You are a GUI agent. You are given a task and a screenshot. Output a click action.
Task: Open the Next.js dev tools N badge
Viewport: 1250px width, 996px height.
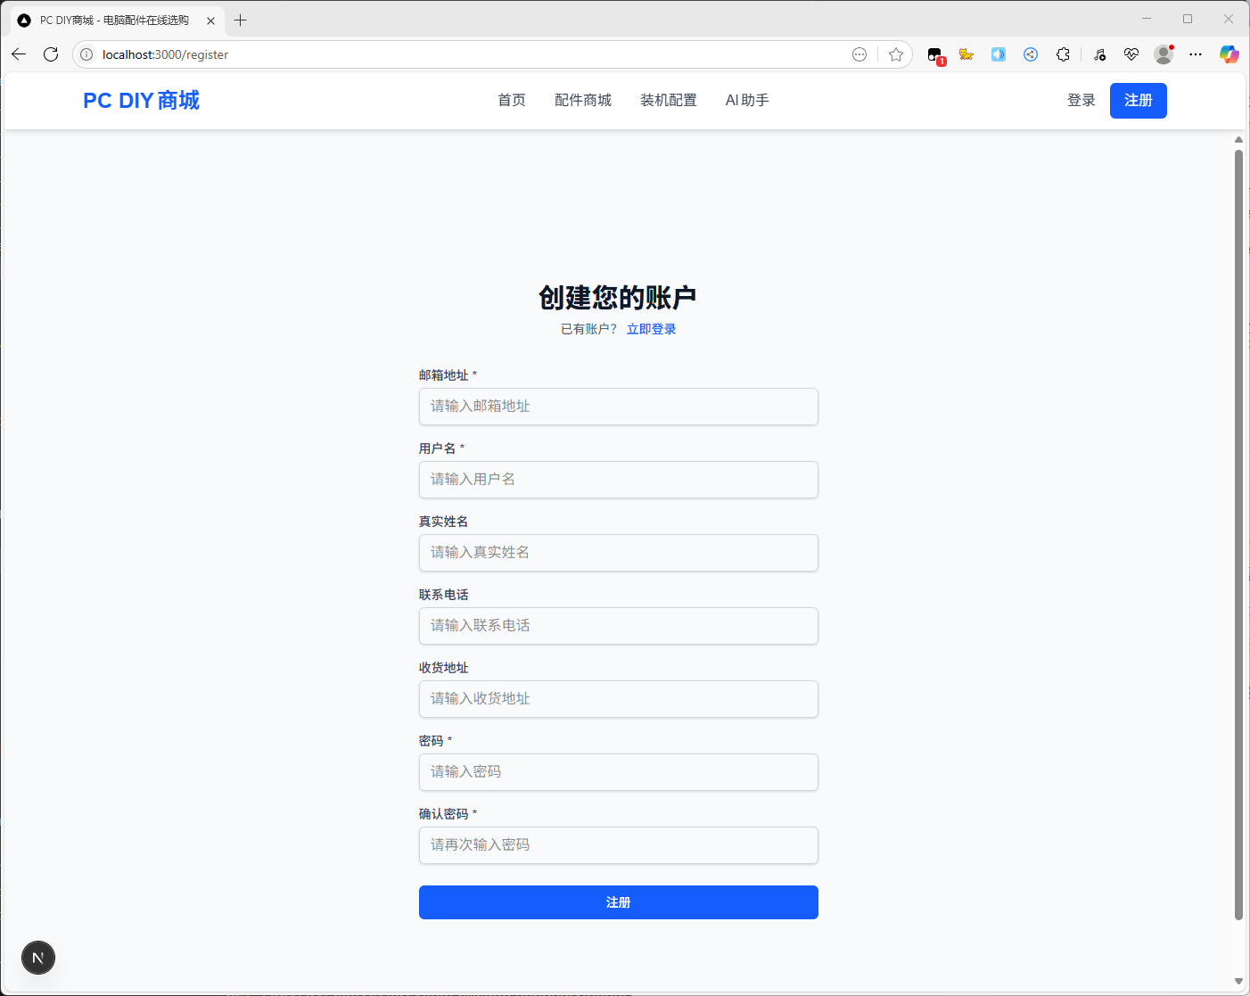(x=38, y=958)
